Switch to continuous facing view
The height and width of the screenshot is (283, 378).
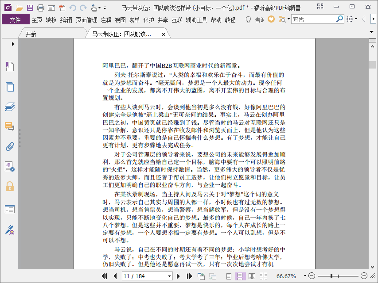click(264, 276)
